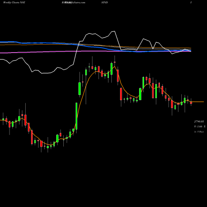Click the last red candle on the chart

tap(191, 103)
